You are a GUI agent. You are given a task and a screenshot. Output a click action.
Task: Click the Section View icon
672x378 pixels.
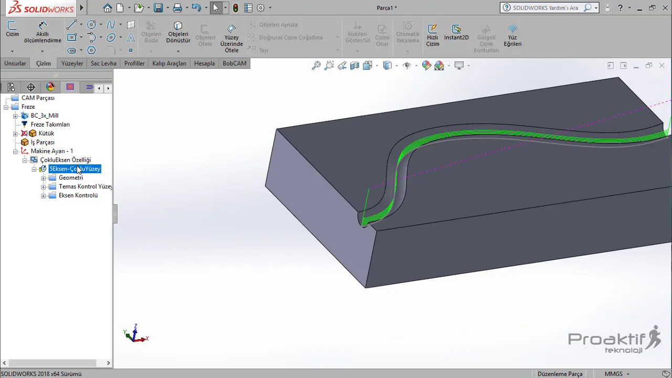tap(355, 66)
